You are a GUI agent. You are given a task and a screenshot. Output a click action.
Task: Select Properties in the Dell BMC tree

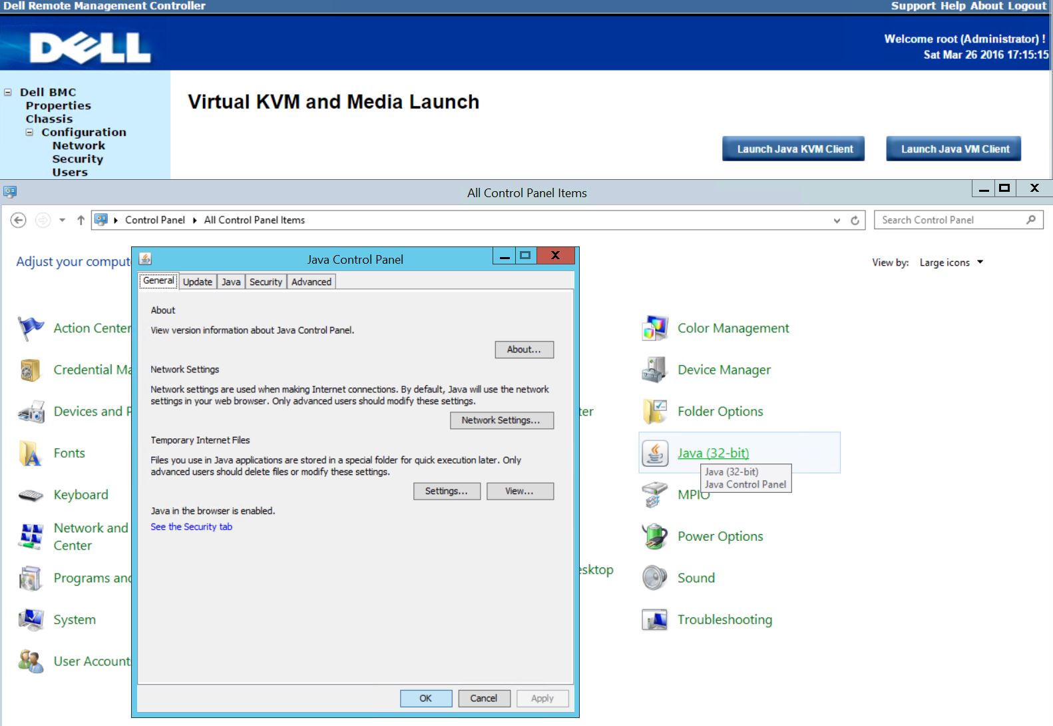pyautogui.click(x=59, y=105)
